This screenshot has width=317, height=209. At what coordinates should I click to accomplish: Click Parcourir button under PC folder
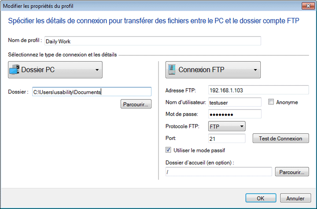click(x=136, y=104)
